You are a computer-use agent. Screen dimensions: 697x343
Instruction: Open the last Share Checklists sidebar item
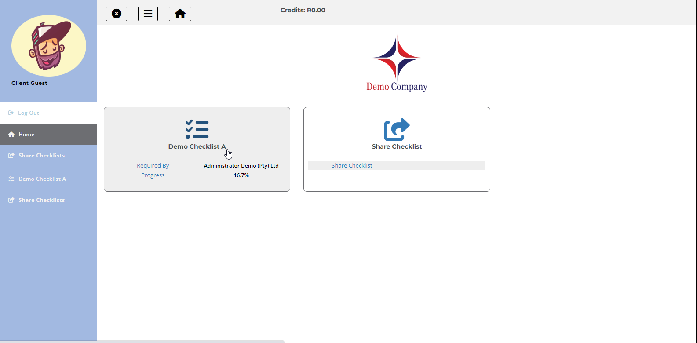(41, 200)
